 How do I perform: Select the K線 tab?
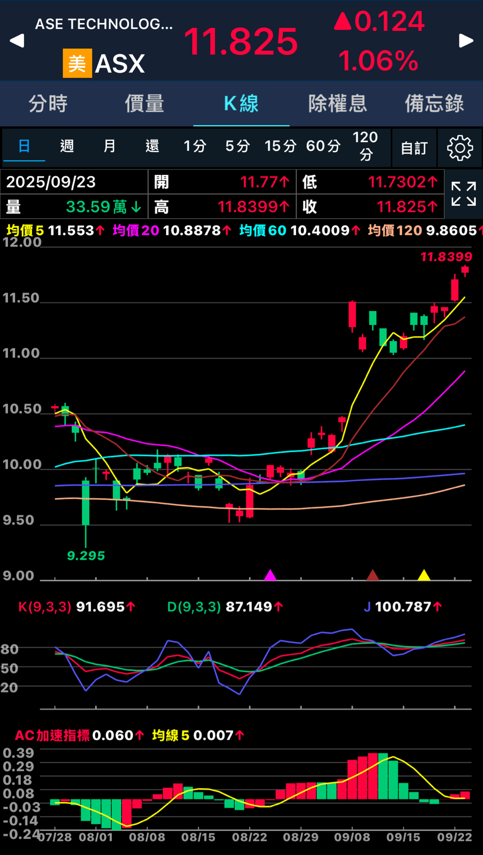[241, 104]
